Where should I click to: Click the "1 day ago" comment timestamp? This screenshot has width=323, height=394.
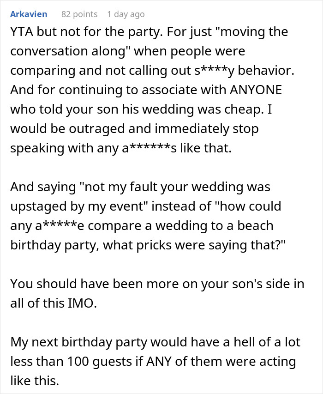[x=126, y=14]
